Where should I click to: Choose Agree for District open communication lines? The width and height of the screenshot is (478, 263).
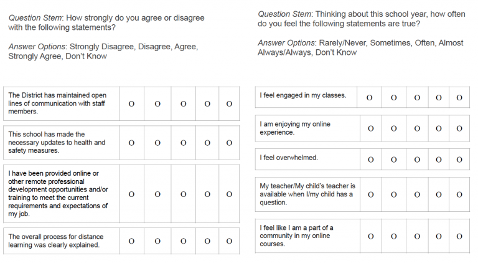(x=183, y=104)
